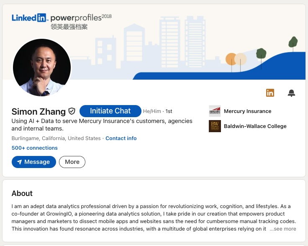The image size is (308, 246).
Task: Click the He/Him pronoun label
Action: point(152,111)
